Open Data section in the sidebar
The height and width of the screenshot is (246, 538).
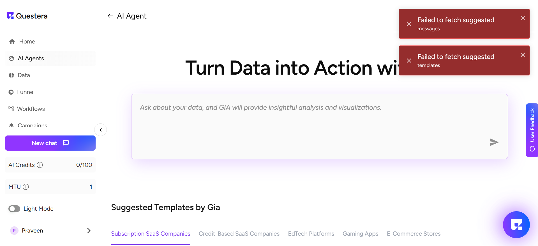point(24,75)
